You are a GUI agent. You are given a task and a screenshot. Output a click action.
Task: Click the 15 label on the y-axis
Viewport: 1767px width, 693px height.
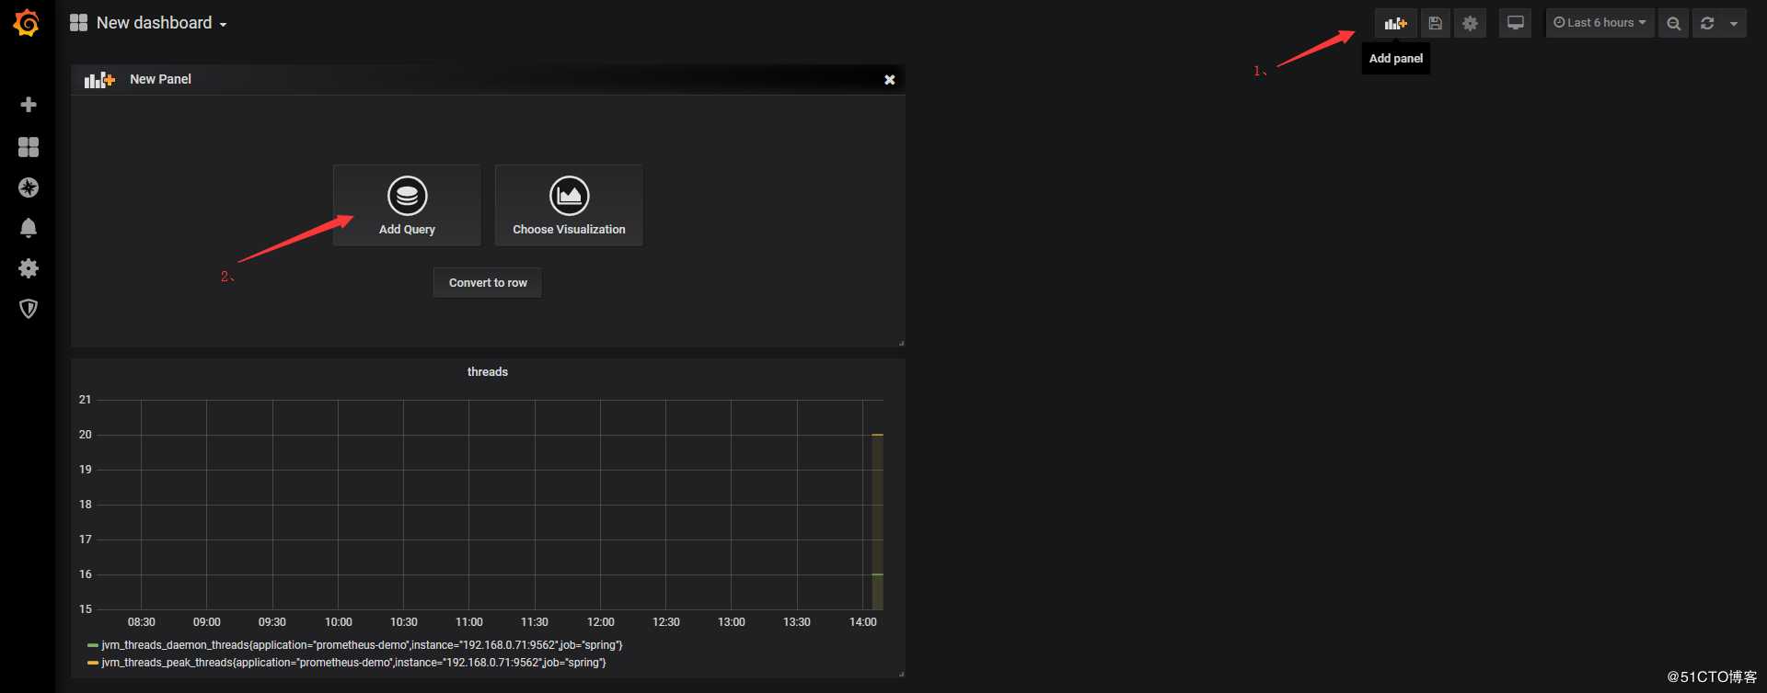pyautogui.click(x=86, y=609)
